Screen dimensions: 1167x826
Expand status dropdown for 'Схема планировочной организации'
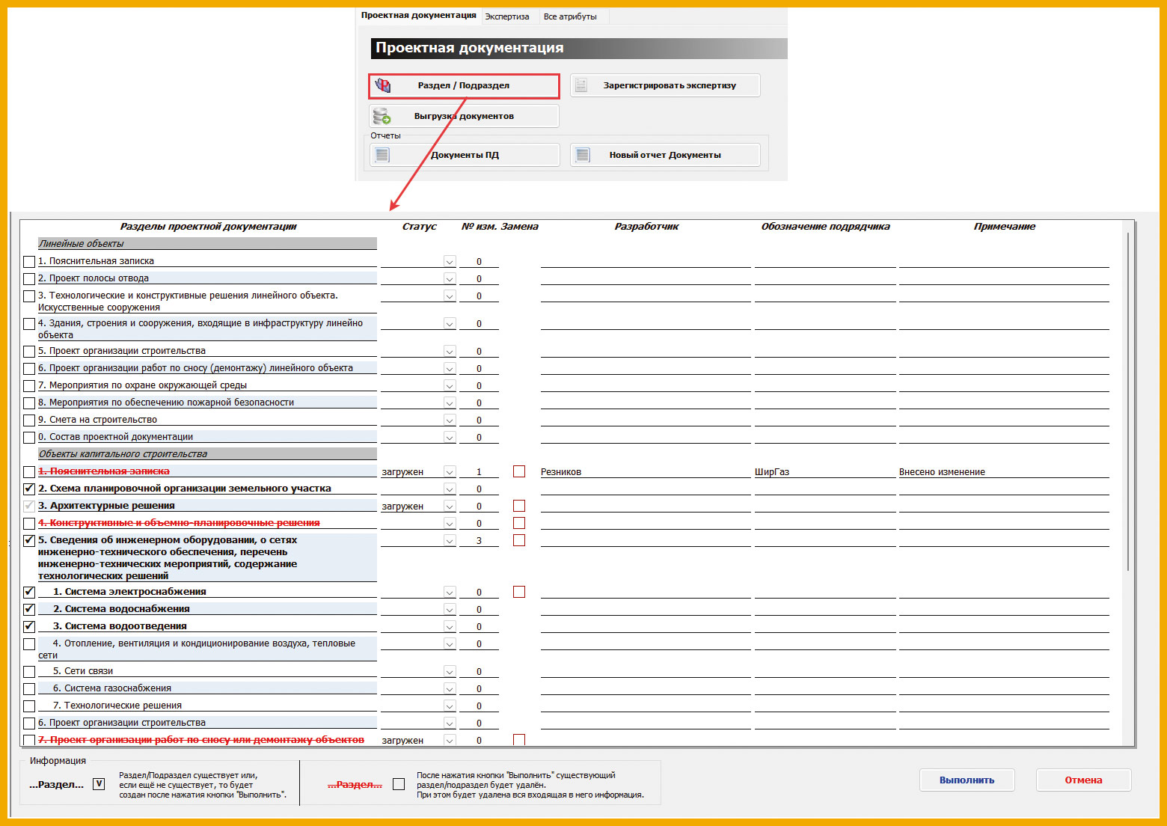pyautogui.click(x=450, y=489)
